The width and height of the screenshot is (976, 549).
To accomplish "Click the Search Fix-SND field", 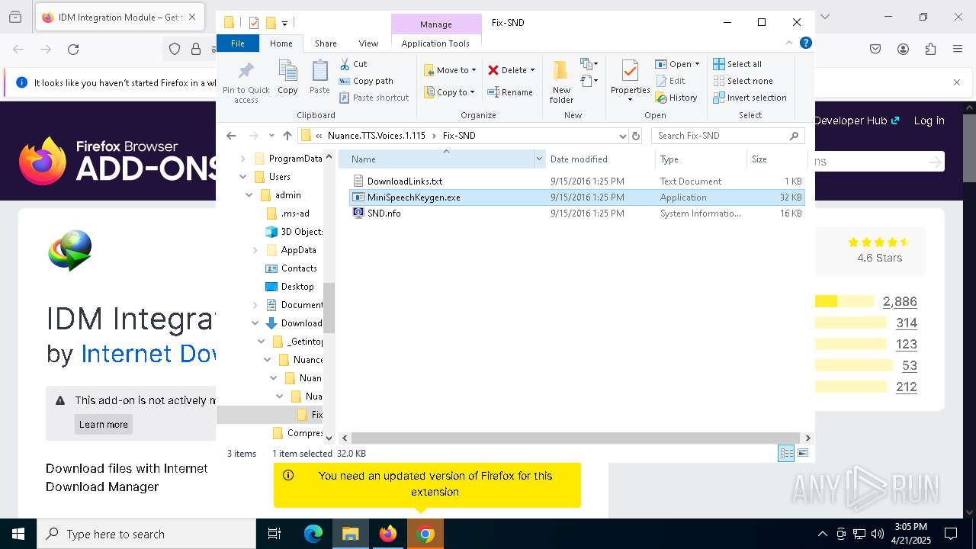I will 727,136.
